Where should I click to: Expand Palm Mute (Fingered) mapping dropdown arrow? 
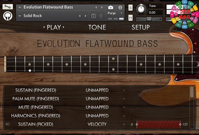[x=124, y=99]
